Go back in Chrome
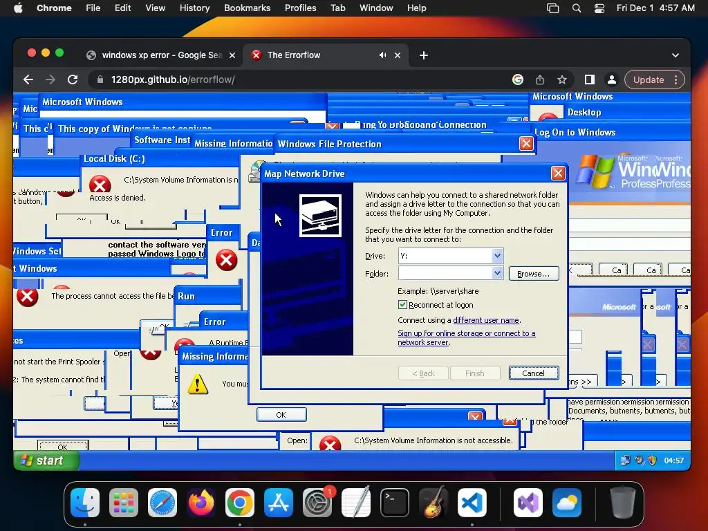Image resolution: width=708 pixels, height=531 pixels. pyautogui.click(x=28, y=80)
